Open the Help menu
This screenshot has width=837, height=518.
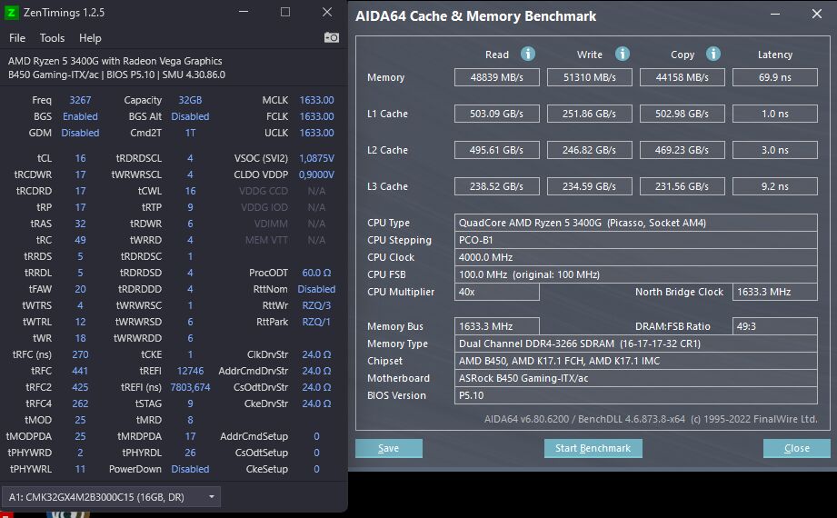(x=90, y=38)
